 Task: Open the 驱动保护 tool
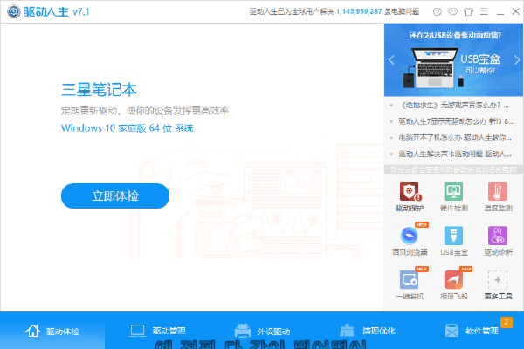point(410,196)
